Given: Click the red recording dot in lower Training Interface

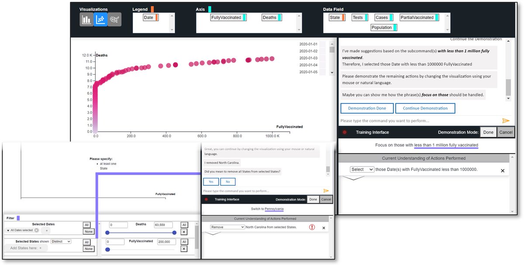Looking at the screenshot, I should click(206, 199).
